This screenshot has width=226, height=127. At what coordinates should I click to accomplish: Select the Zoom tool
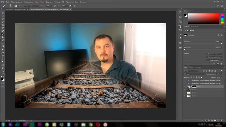coord(2,71)
